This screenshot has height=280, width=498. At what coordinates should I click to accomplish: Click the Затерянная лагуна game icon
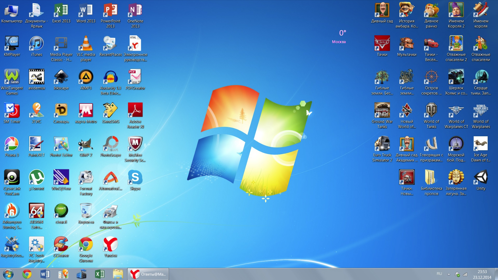[456, 183]
